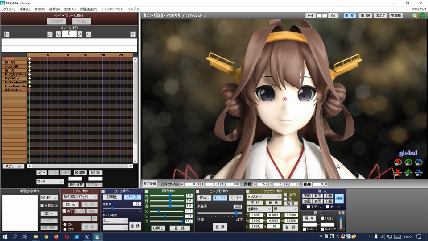
Task: Open Windows Start menu
Action: (x=4, y=237)
